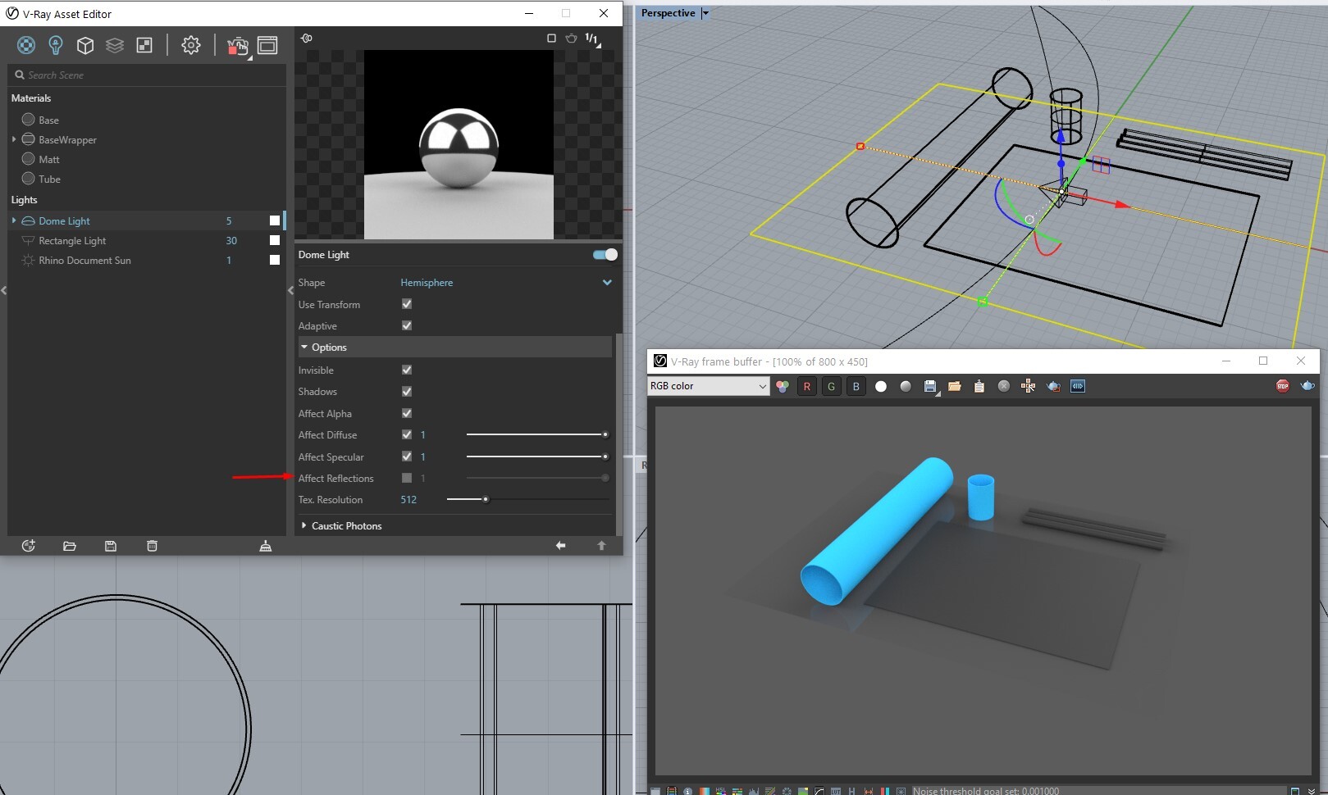Toggle the blue channel B button
The height and width of the screenshot is (795, 1328).
pos(856,386)
